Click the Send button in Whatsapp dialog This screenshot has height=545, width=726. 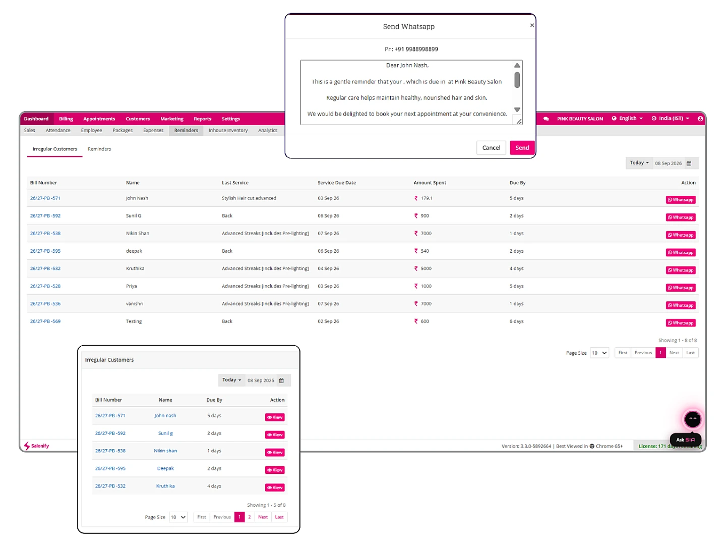click(522, 148)
